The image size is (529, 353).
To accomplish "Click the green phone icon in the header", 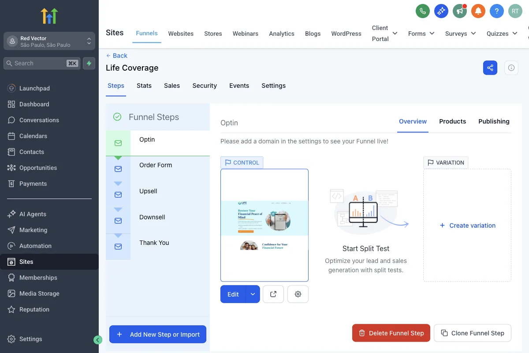I will 423,11.
